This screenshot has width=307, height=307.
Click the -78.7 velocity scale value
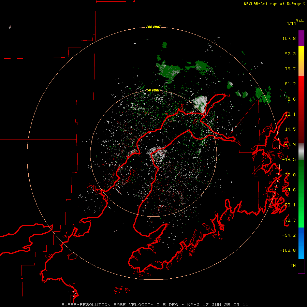pos(289,220)
